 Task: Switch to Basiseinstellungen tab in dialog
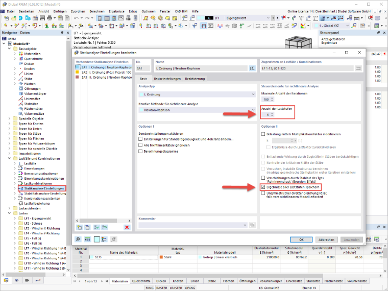(167, 79)
